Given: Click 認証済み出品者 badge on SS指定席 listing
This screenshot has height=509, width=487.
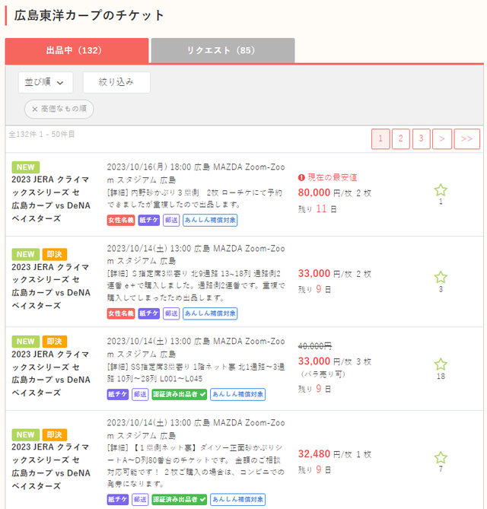Looking at the screenshot, I should (180, 394).
